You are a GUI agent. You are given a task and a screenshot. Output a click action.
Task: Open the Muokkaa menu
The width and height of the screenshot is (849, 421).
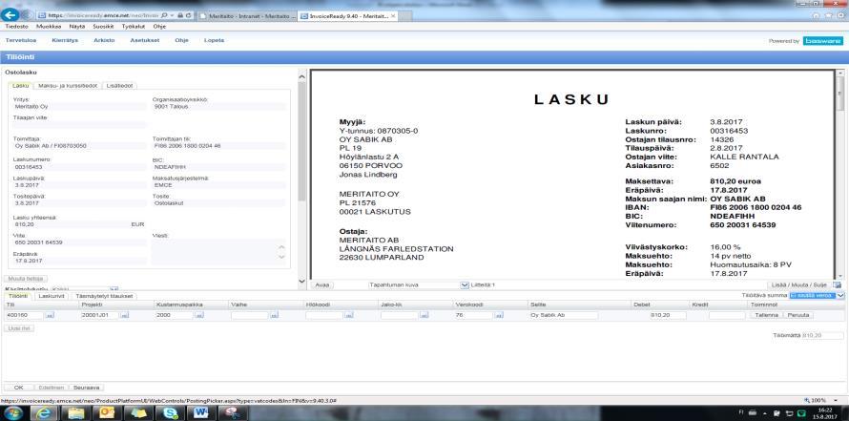(49, 26)
